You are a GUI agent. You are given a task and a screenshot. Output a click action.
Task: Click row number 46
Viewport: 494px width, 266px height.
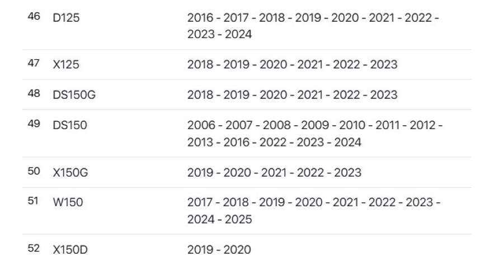33,17
